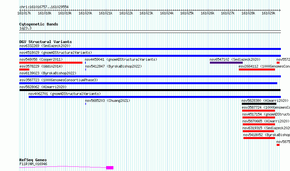Viewport: 290px width, 171px height.
Task: Click the DGV Structural Variants track title
Action: pyautogui.click(x=46, y=42)
